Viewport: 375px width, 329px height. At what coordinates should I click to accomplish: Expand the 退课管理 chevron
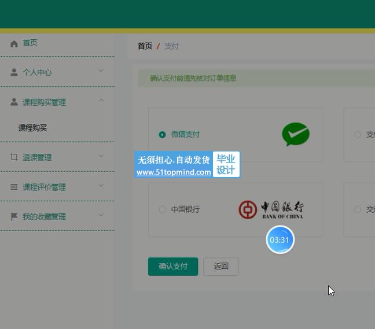(x=101, y=156)
